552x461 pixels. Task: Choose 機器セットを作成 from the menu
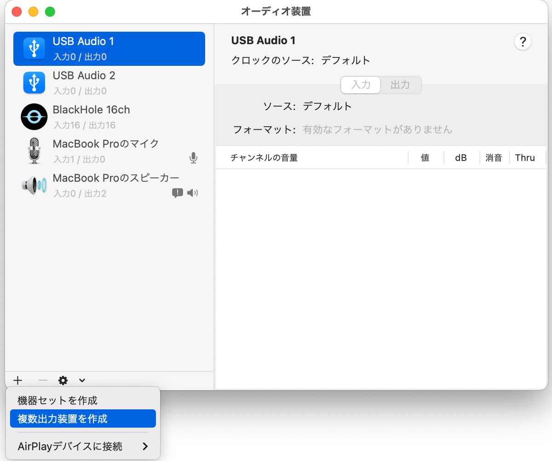click(83, 400)
